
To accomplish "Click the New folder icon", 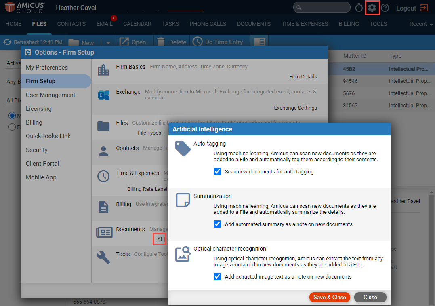I will 74,42.
